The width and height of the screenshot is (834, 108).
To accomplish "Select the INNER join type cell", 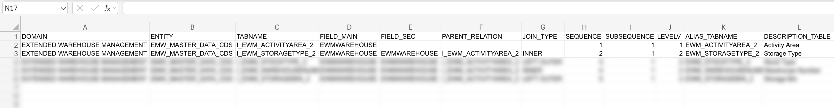I will [x=532, y=53].
